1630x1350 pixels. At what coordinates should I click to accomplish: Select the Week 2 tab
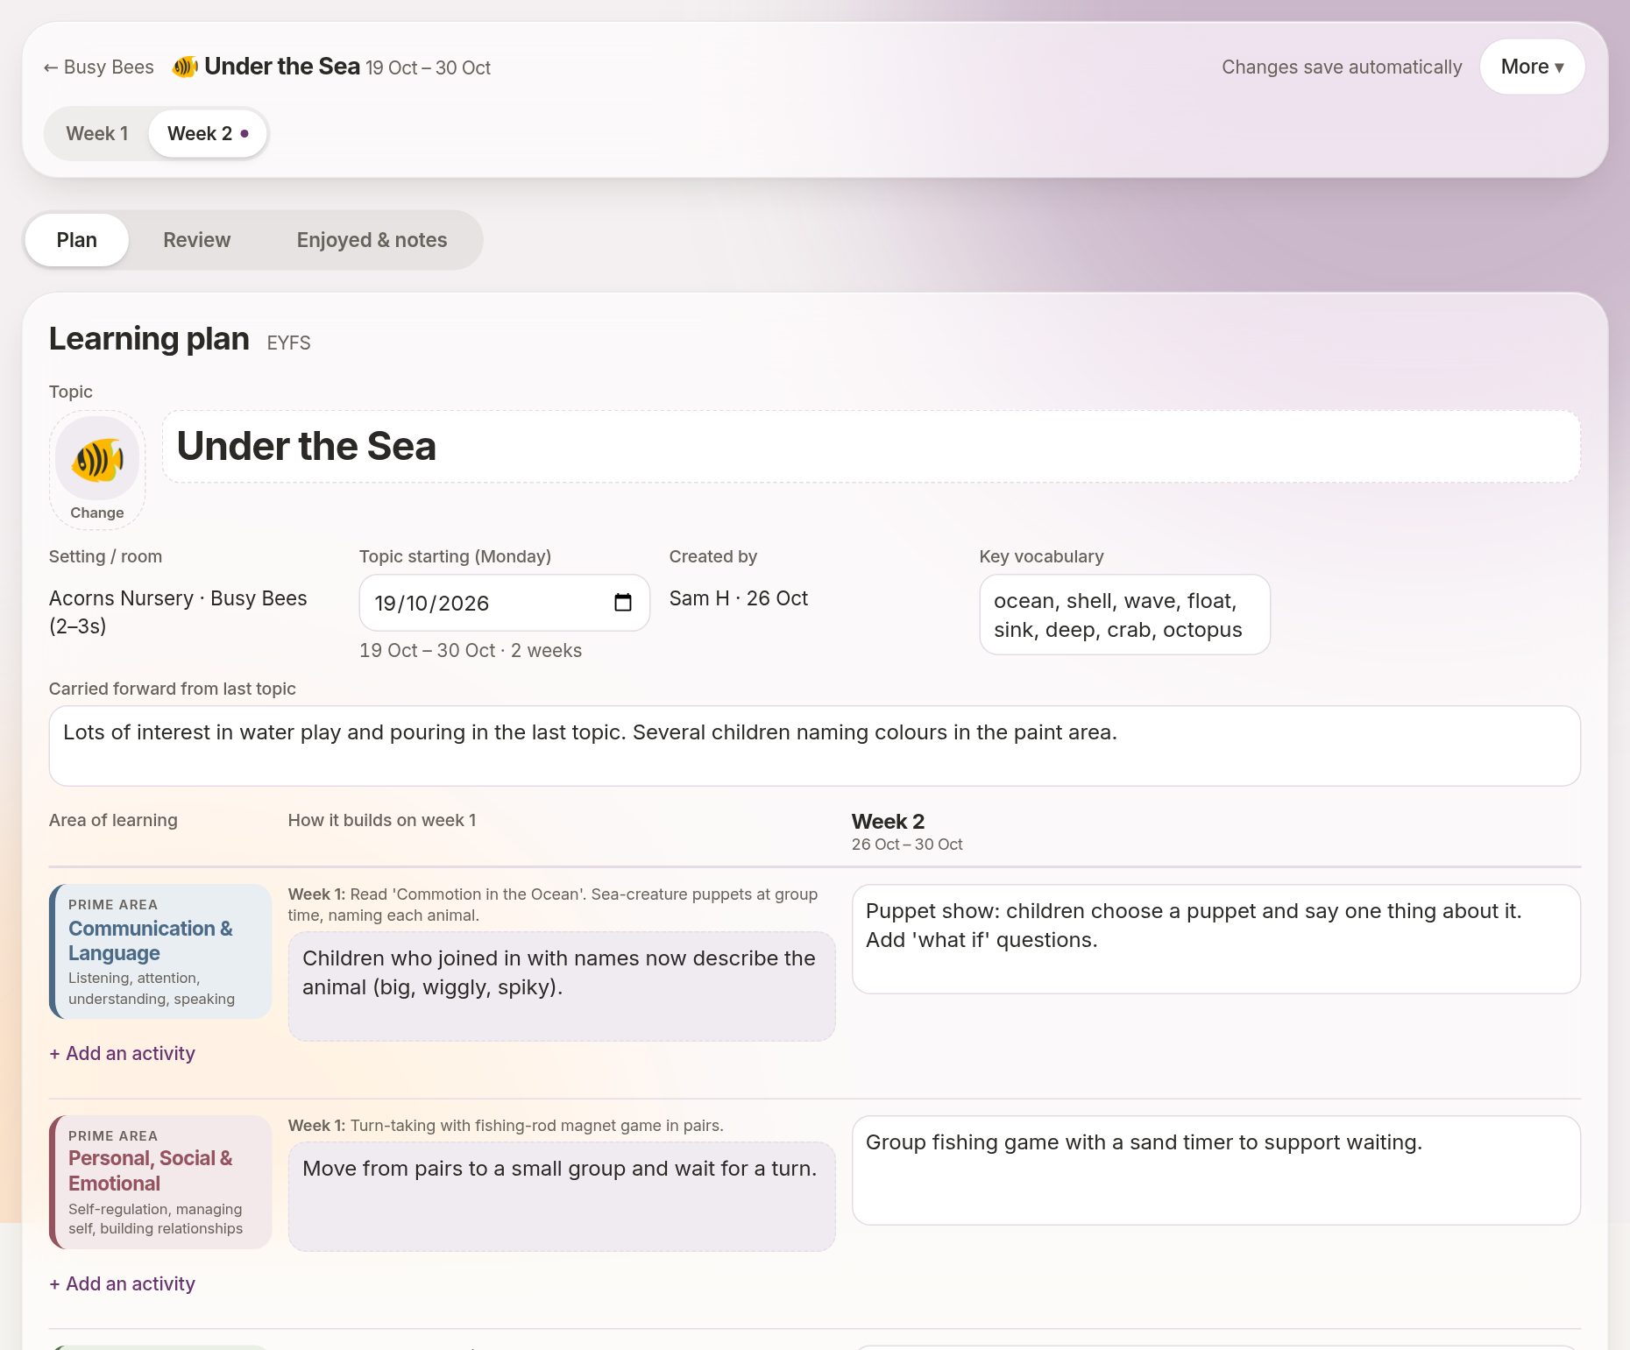(x=208, y=133)
